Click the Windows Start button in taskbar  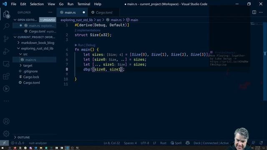coord(3,148)
